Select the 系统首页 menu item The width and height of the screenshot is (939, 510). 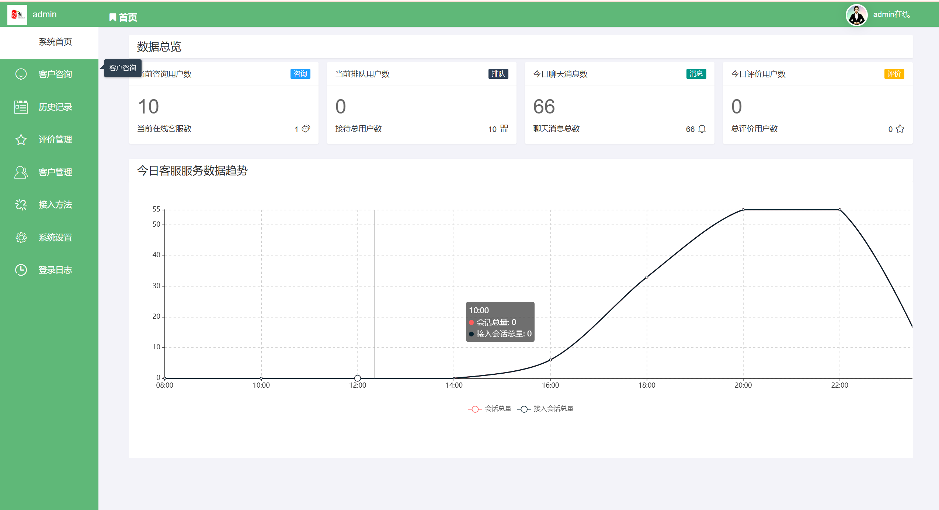(55, 42)
